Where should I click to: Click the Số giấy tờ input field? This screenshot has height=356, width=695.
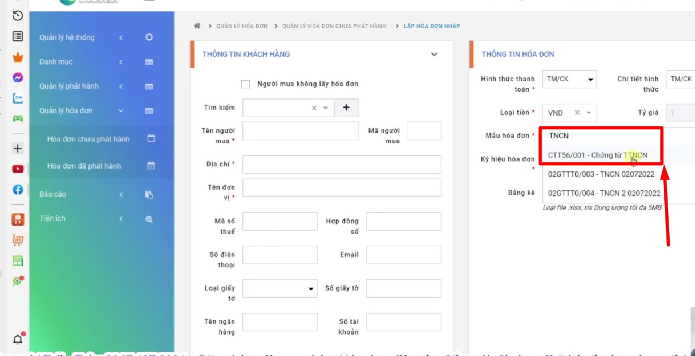click(x=404, y=289)
